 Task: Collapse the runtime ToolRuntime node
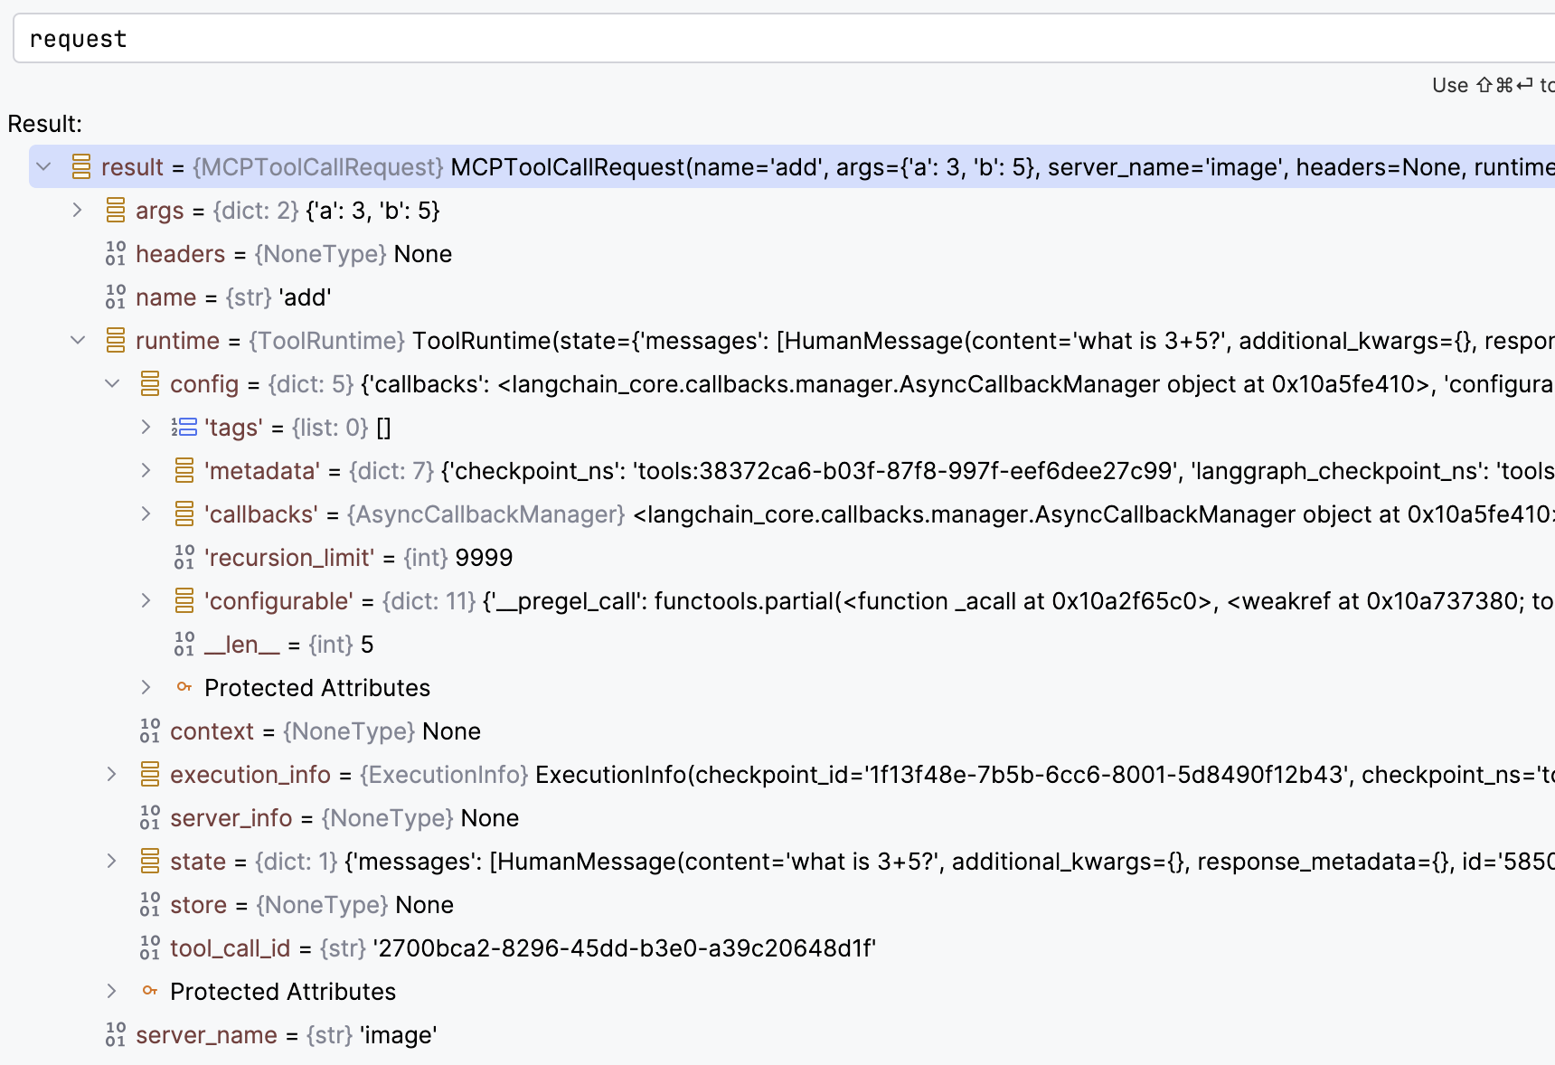(78, 341)
